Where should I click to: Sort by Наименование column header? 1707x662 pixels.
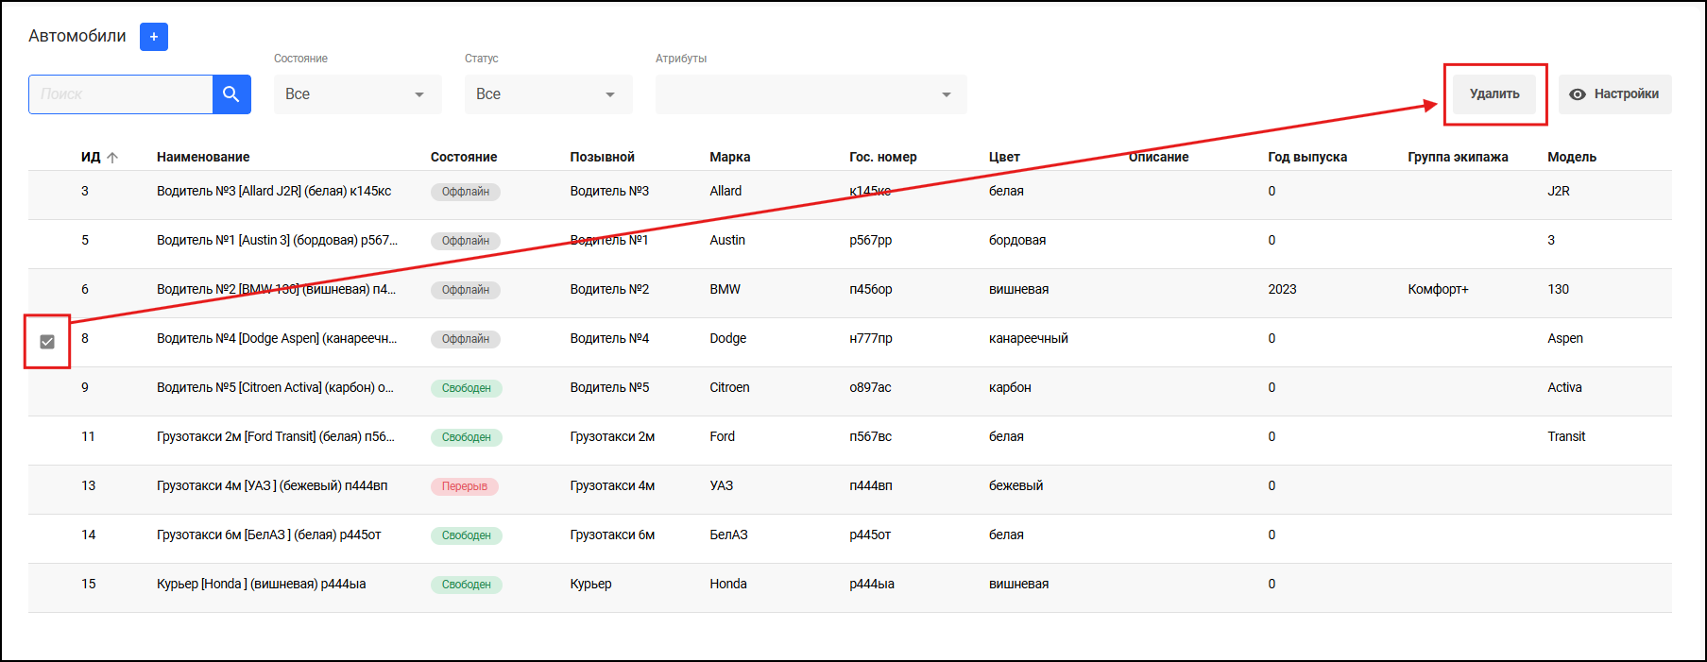pos(203,157)
